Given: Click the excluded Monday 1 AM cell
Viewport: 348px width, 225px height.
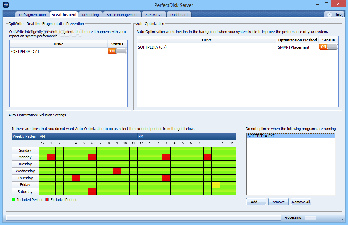Looking at the screenshot, I should pos(51,157).
